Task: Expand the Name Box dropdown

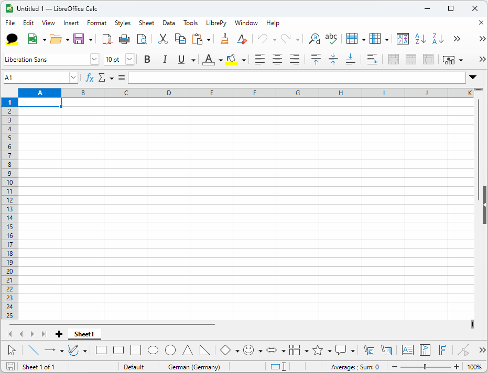Action: tap(73, 77)
